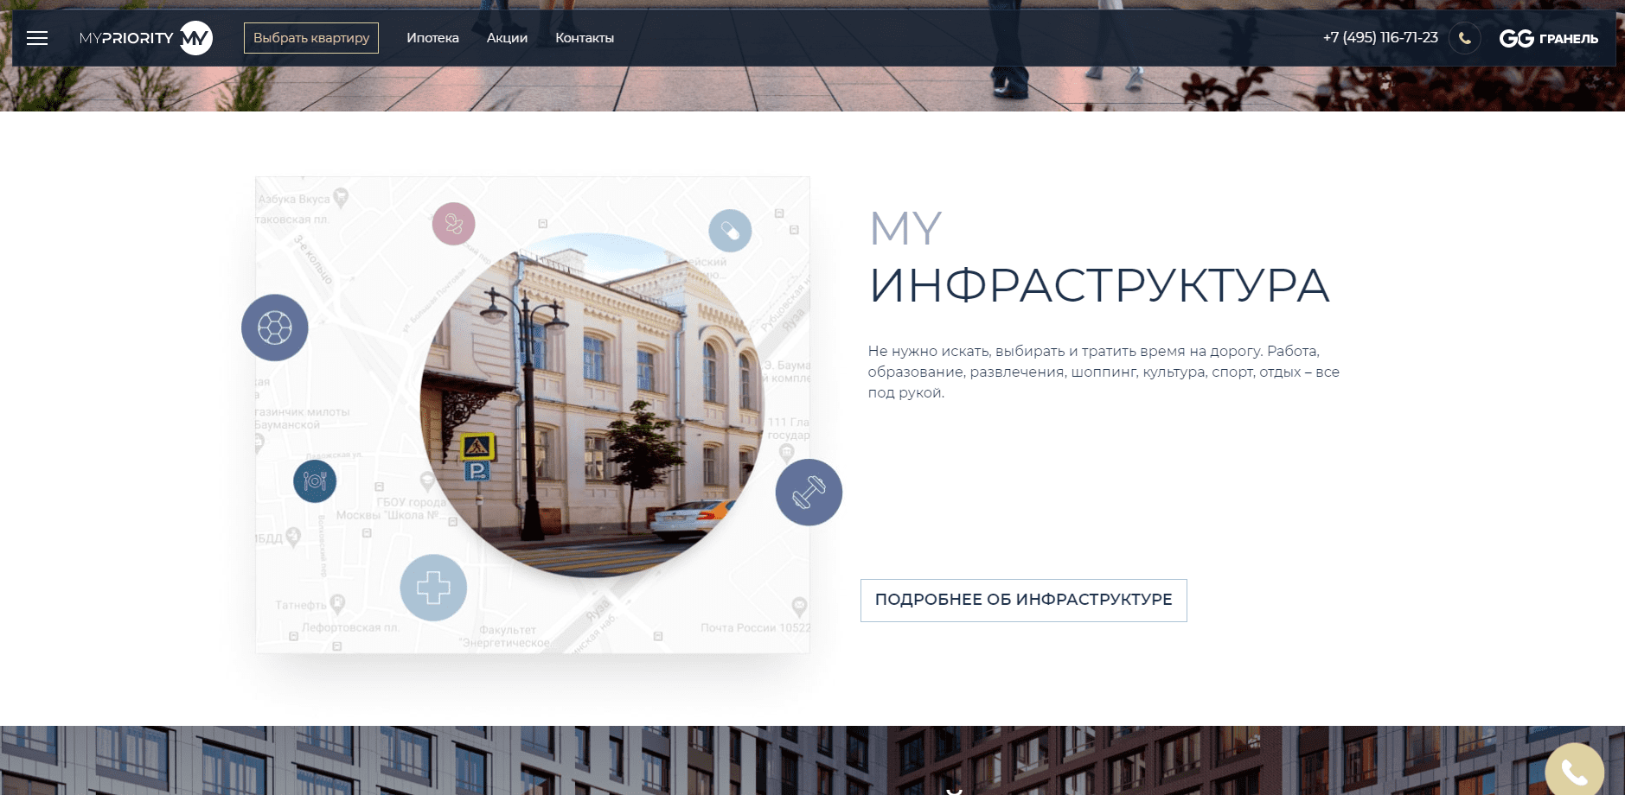
Task: Click the Азбука Вкуса map pin
Action: tap(341, 198)
